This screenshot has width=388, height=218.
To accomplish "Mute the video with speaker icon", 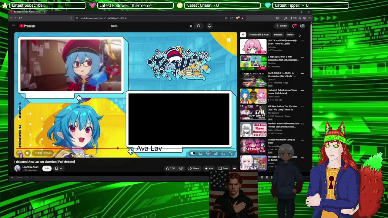I will (28, 153).
